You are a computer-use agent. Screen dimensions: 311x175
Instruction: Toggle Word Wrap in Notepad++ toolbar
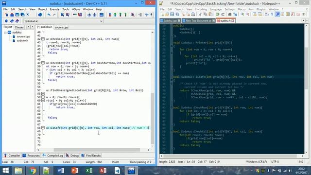pyautogui.click(x=267, y=14)
